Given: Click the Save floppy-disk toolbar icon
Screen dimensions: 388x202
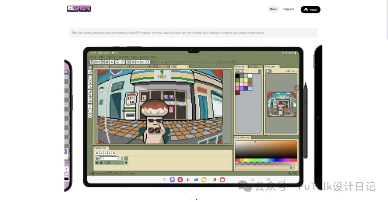Looking at the screenshot, I should tap(102, 62).
